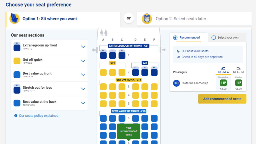Image resolution: width=256 pixels, height=144 pixels.
Task: Click the Add recommended seats button
Action: click(x=222, y=99)
